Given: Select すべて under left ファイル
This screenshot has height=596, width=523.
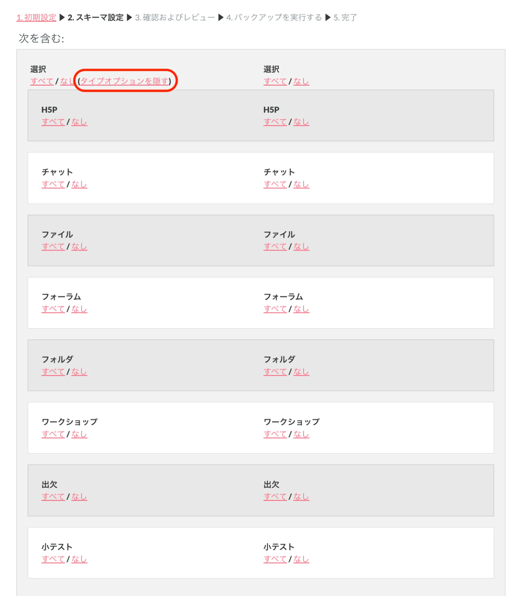Looking at the screenshot, I should pyautogui.click(x=53, y=247).
